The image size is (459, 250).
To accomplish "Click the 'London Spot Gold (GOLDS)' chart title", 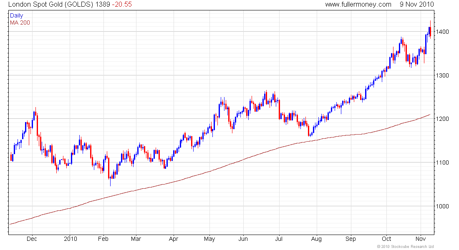I will click(x=50, y=5).
